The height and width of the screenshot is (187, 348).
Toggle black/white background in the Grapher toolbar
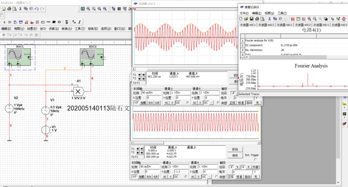326,19
